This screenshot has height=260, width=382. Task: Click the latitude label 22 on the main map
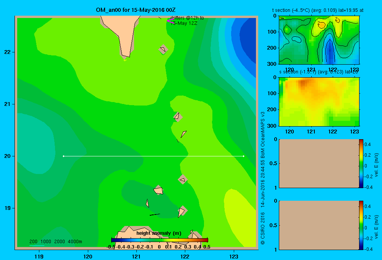click(7, 52)
